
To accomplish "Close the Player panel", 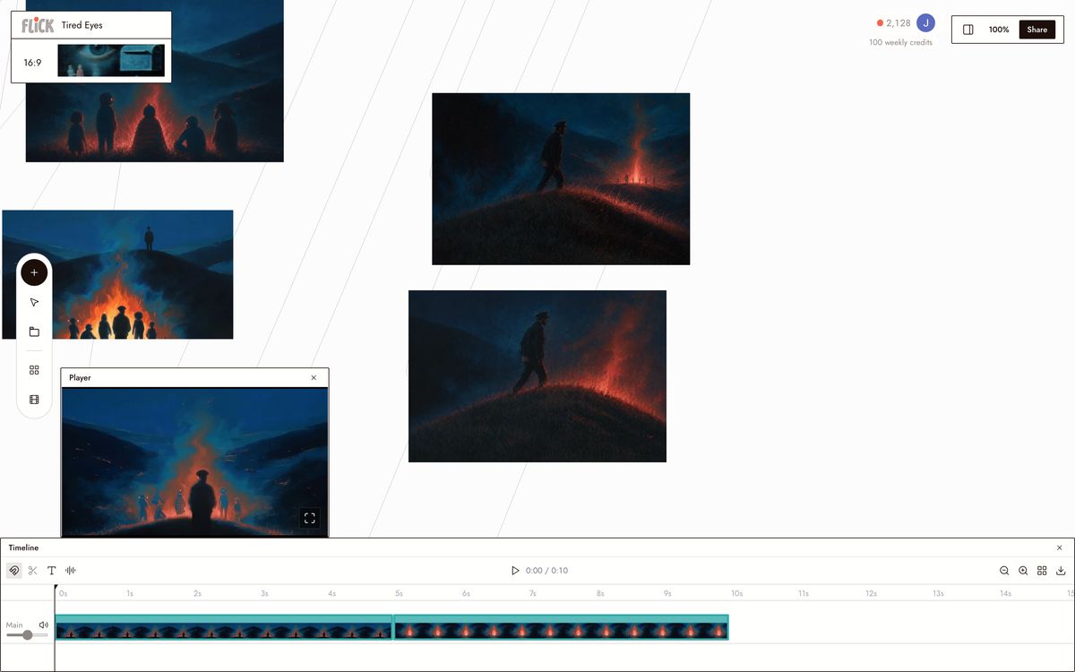I will pos(314,378).
